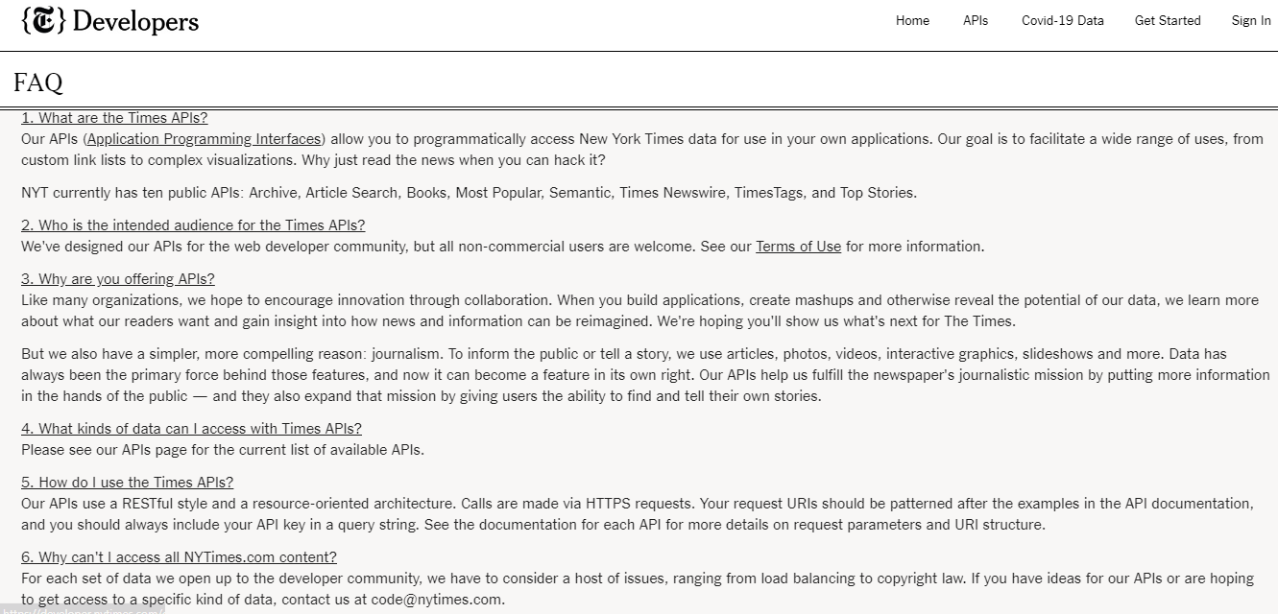The height and width of the screenshot is (614, 1278).
Task: Click the Developers wordmark text
Action: [x=135, y=21]
